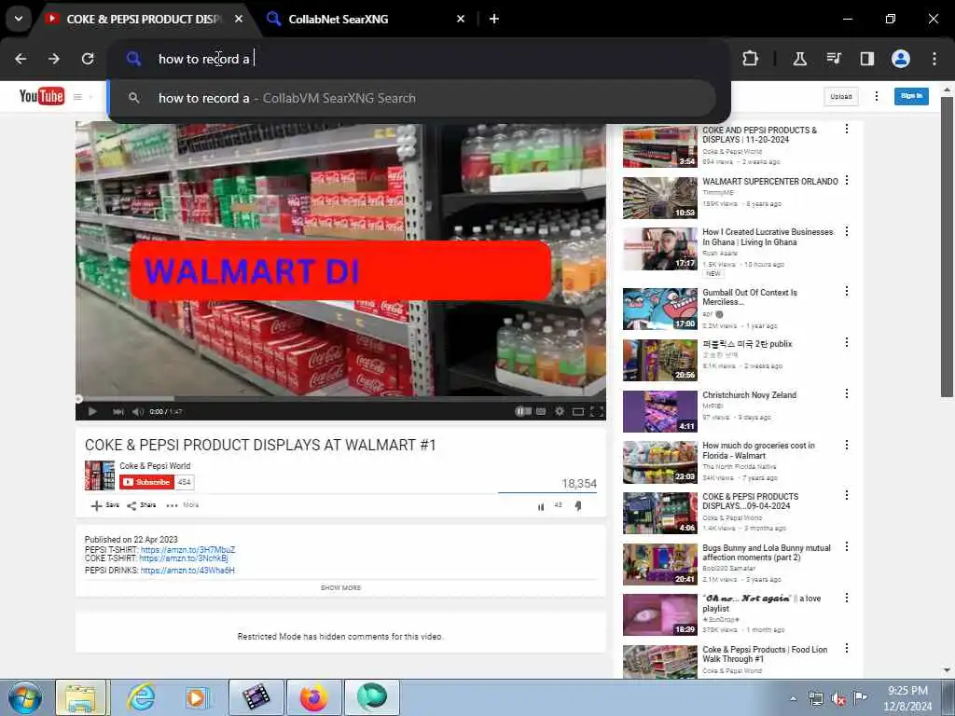Play the video with the play button
The width and height of the screenshot is (955, 716).
point(92,411)
